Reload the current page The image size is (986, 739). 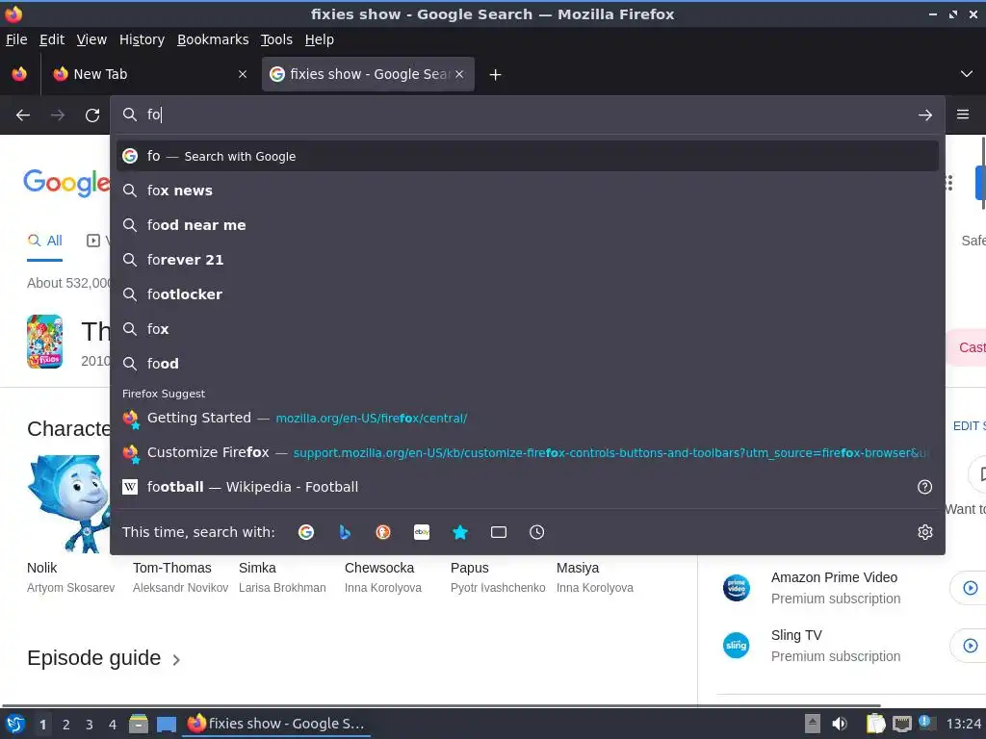[92, 115]
